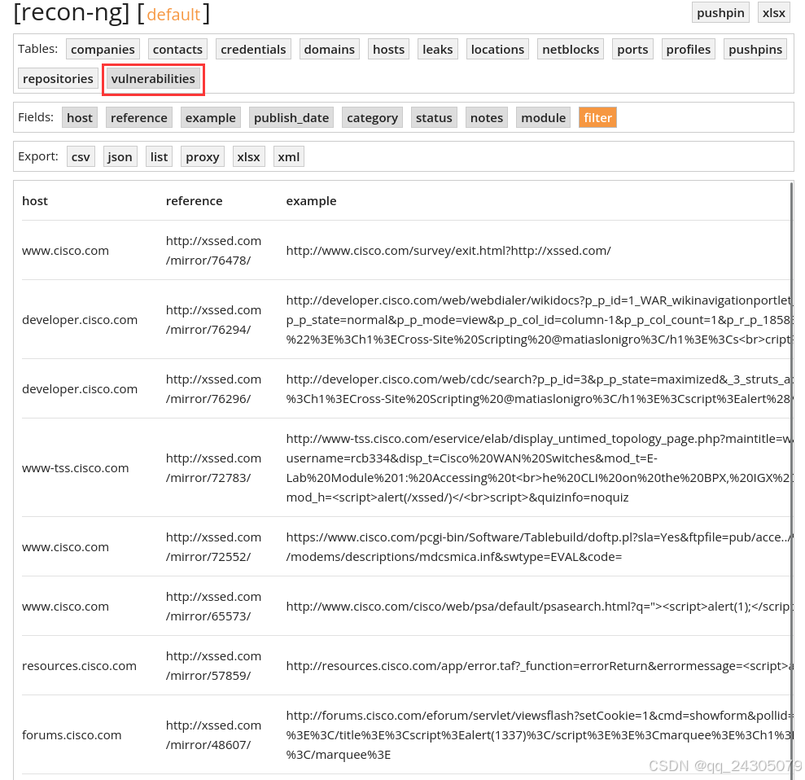Select the contacts table

(x=177, y=50)
